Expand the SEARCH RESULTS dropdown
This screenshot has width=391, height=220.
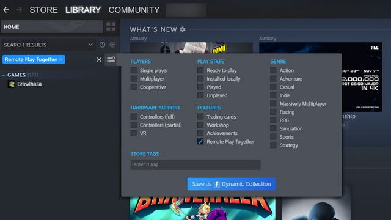point(48,45)
